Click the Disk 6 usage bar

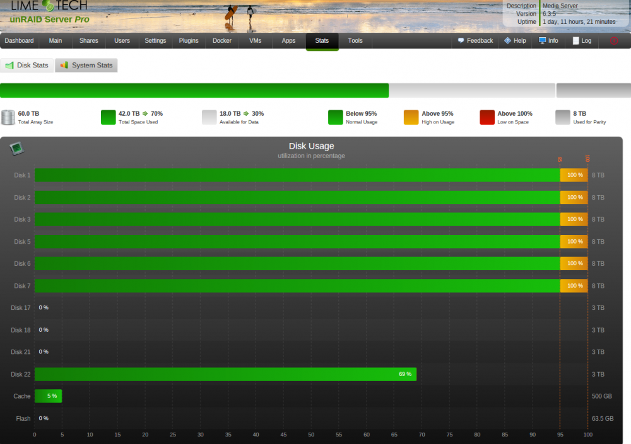tap(311, 264)
